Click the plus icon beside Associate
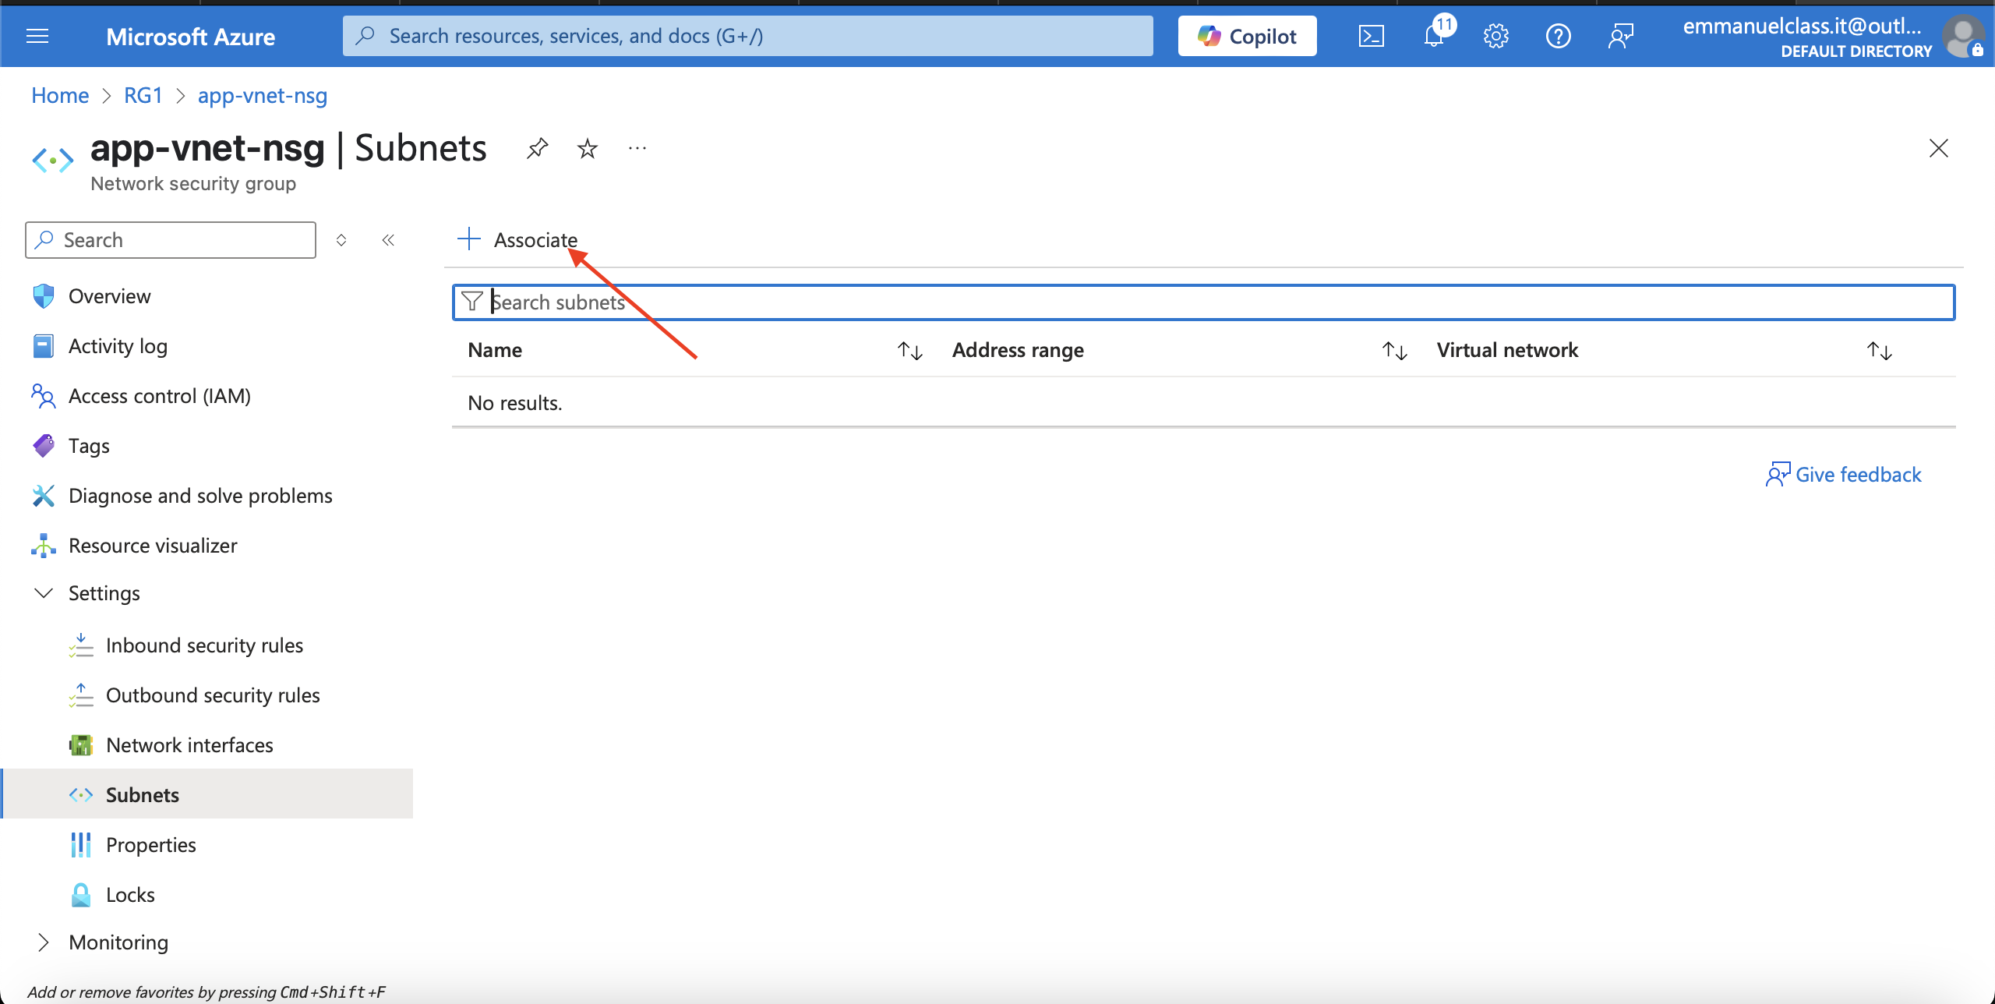 469,239
